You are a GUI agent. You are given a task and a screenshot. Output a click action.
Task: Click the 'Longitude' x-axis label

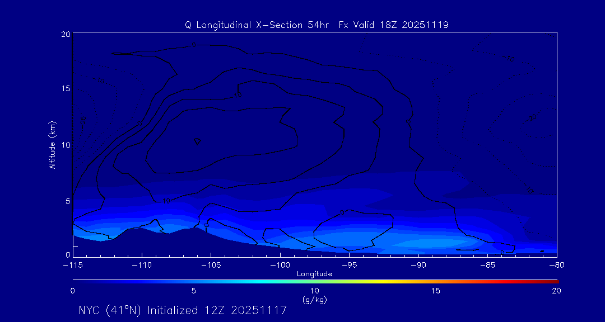314,274
